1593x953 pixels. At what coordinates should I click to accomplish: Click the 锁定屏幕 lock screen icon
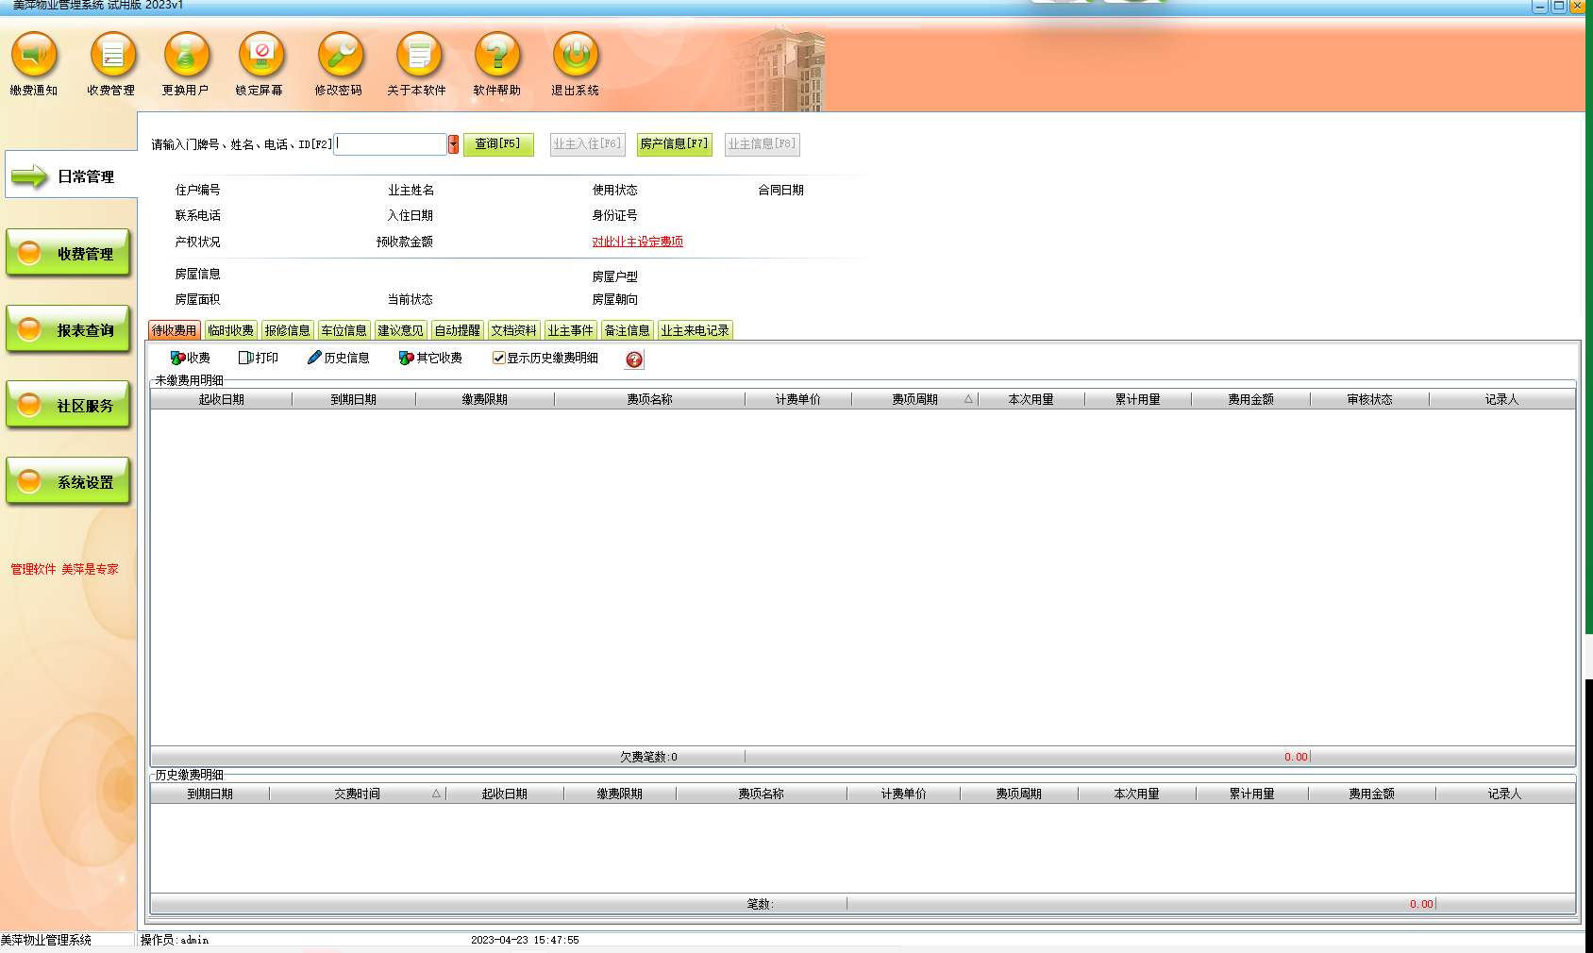coord(260,57)
